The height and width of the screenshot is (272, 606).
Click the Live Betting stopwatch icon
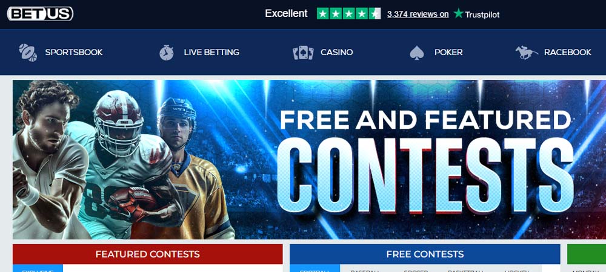(167, 53)
